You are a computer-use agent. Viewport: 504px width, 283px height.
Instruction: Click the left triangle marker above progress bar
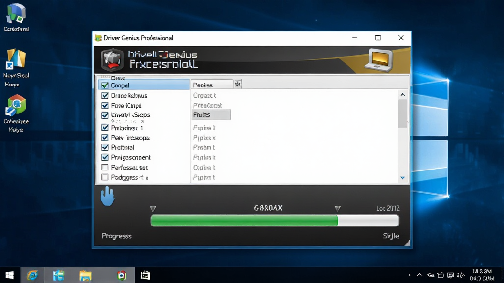[x=153, y=209]
